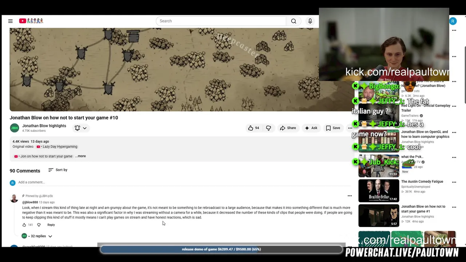Open the what the f*ck.. video thumbnail
The image size is (466, 262).
pyautogui.click(x=379, y=166)
